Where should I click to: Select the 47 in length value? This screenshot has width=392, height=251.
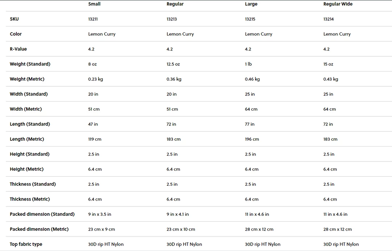[93, 124]
